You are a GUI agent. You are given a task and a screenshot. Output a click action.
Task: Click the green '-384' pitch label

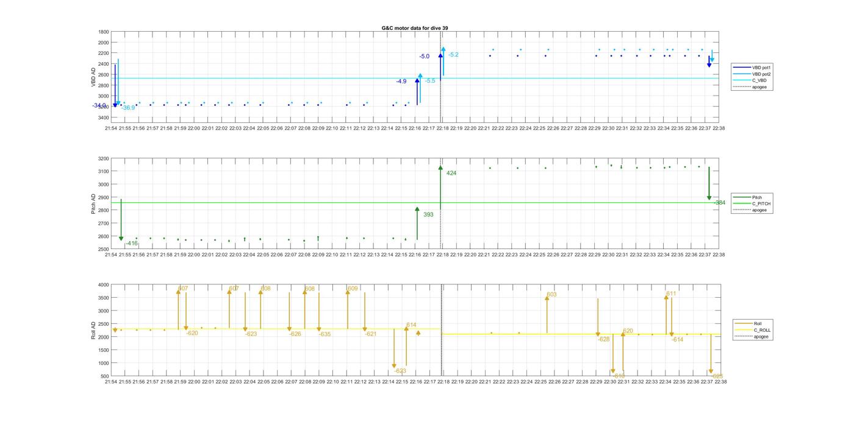pos(719,203)
